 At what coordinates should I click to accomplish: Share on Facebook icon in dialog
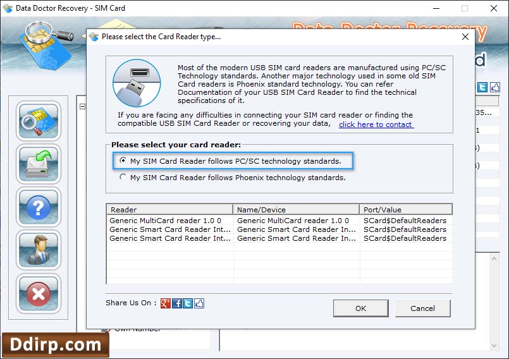(177, 303)
